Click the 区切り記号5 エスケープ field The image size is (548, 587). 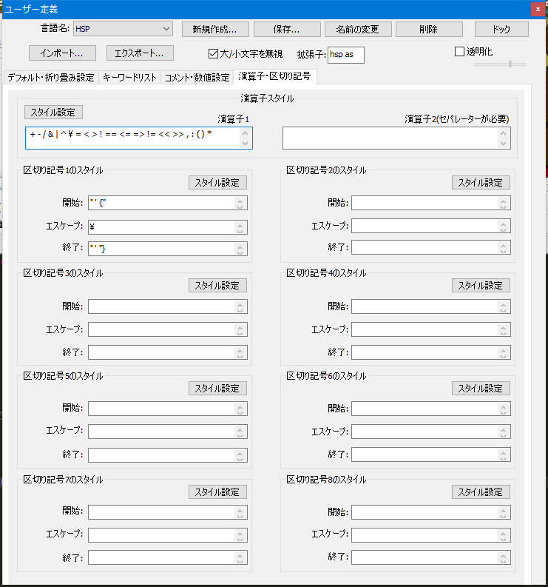168,432
